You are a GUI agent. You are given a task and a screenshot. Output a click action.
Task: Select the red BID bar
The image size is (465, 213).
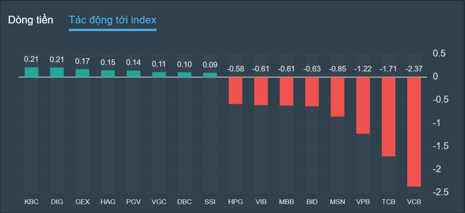312,92
